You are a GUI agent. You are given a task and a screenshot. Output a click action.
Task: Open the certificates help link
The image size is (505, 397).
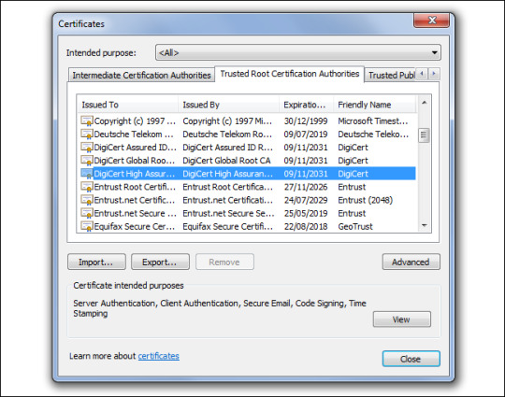tap(158, 356)
